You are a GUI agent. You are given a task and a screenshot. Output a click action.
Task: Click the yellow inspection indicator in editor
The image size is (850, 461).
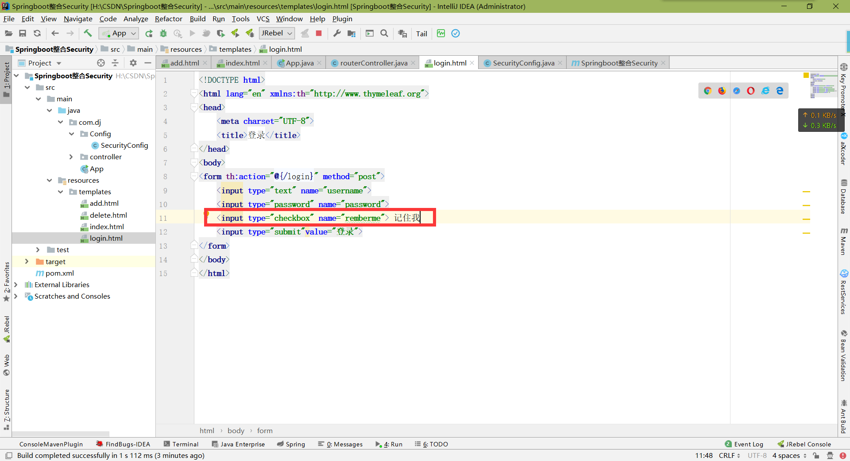click(806, 75)
